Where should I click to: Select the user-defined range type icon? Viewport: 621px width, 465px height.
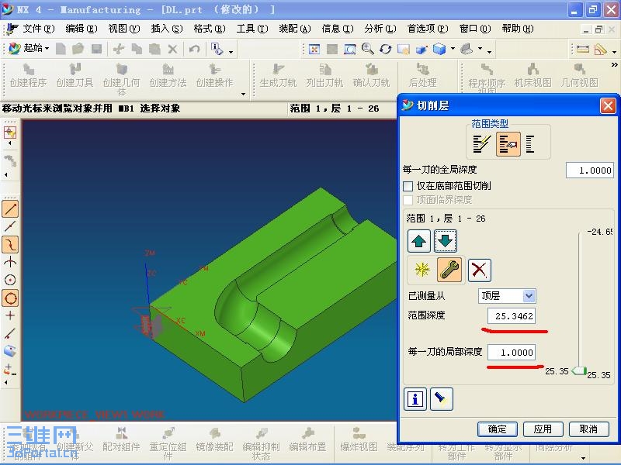click(508, 144)
